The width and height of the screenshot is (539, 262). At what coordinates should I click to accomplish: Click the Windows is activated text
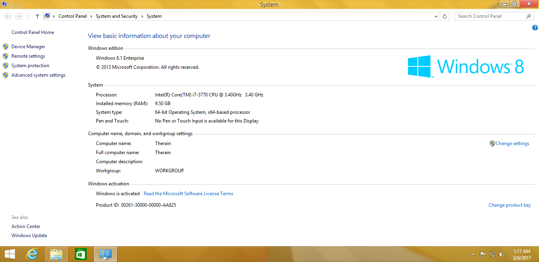118,194
